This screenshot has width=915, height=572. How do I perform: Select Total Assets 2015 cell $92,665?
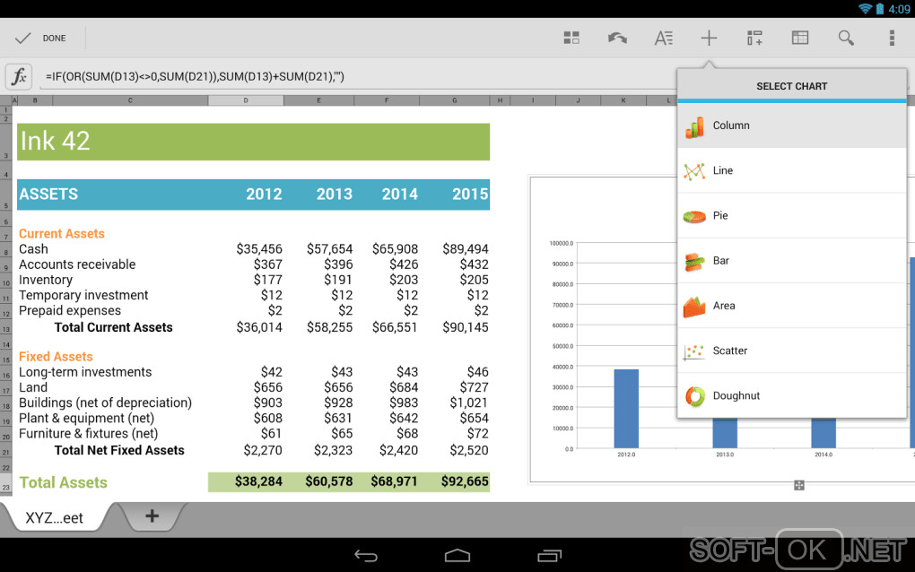click(465, 481)
